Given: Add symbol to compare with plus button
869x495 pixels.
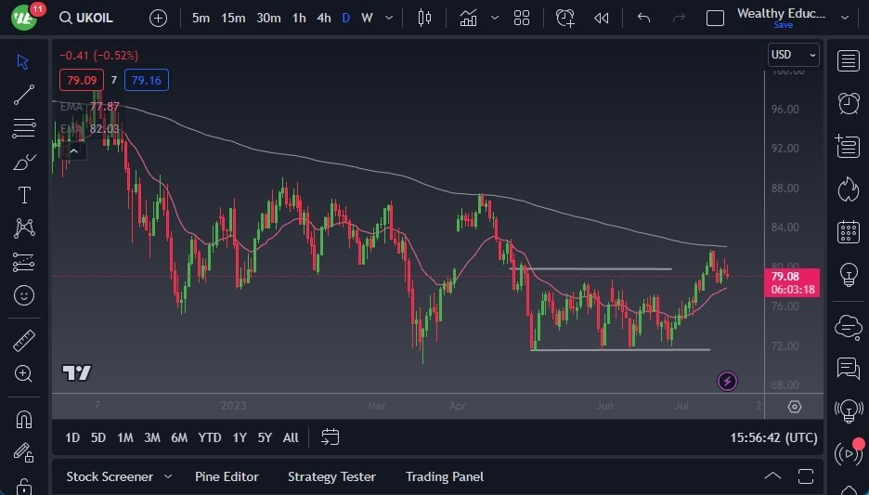Looking at the screenshot, I should [x=158, y=19].
